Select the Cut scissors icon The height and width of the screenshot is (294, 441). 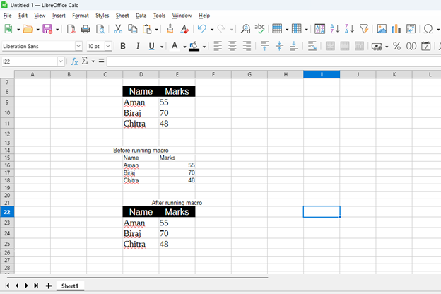117,29
